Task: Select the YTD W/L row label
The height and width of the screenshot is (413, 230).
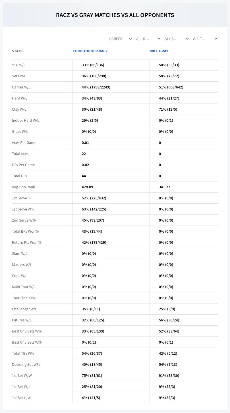Action: coord(19,65)
